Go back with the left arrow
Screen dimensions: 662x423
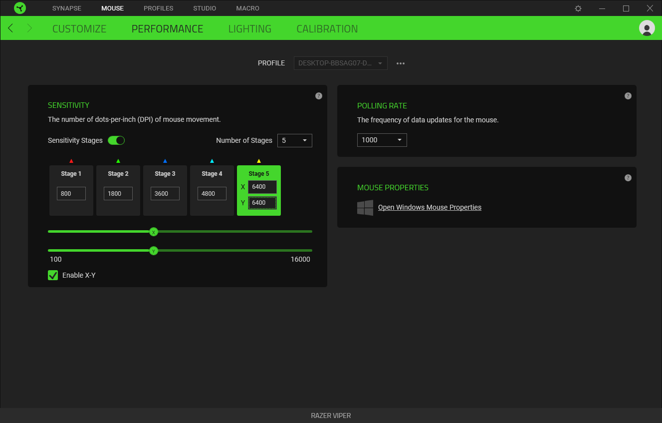point(10,28)
